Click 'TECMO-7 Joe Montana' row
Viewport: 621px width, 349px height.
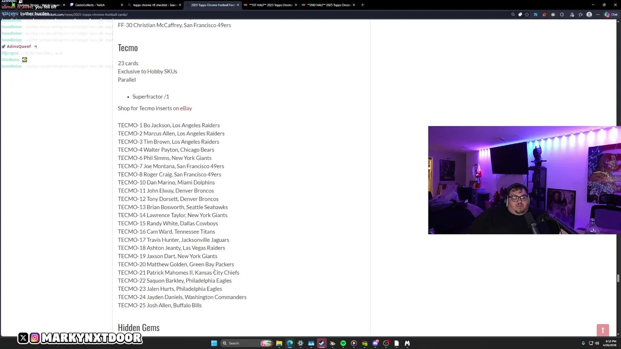coord(171,166)
